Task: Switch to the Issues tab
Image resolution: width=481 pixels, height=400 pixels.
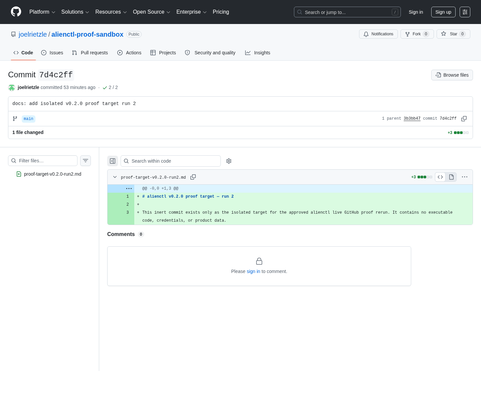Action: pos(52,53)
